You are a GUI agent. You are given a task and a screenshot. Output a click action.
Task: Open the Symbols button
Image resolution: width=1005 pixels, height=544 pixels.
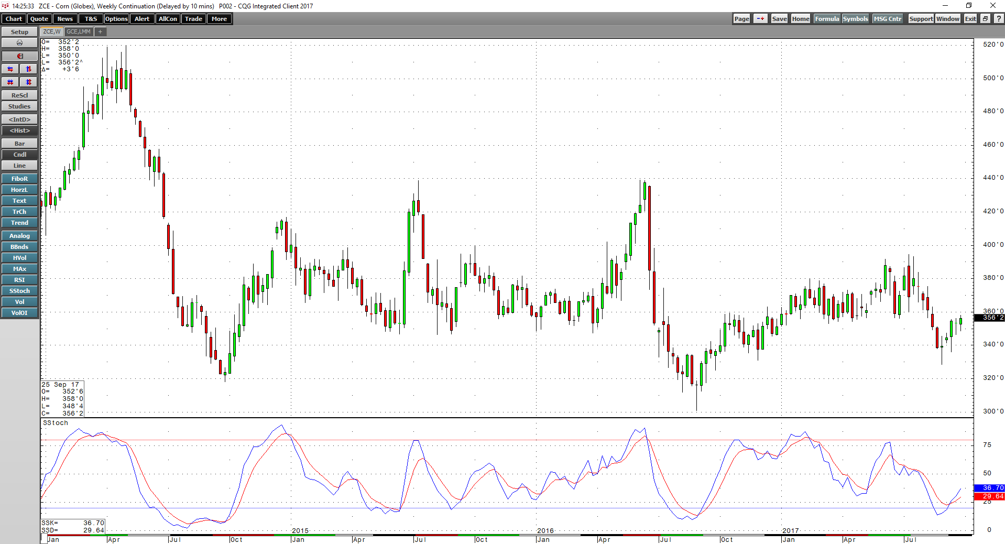[855, 19]
